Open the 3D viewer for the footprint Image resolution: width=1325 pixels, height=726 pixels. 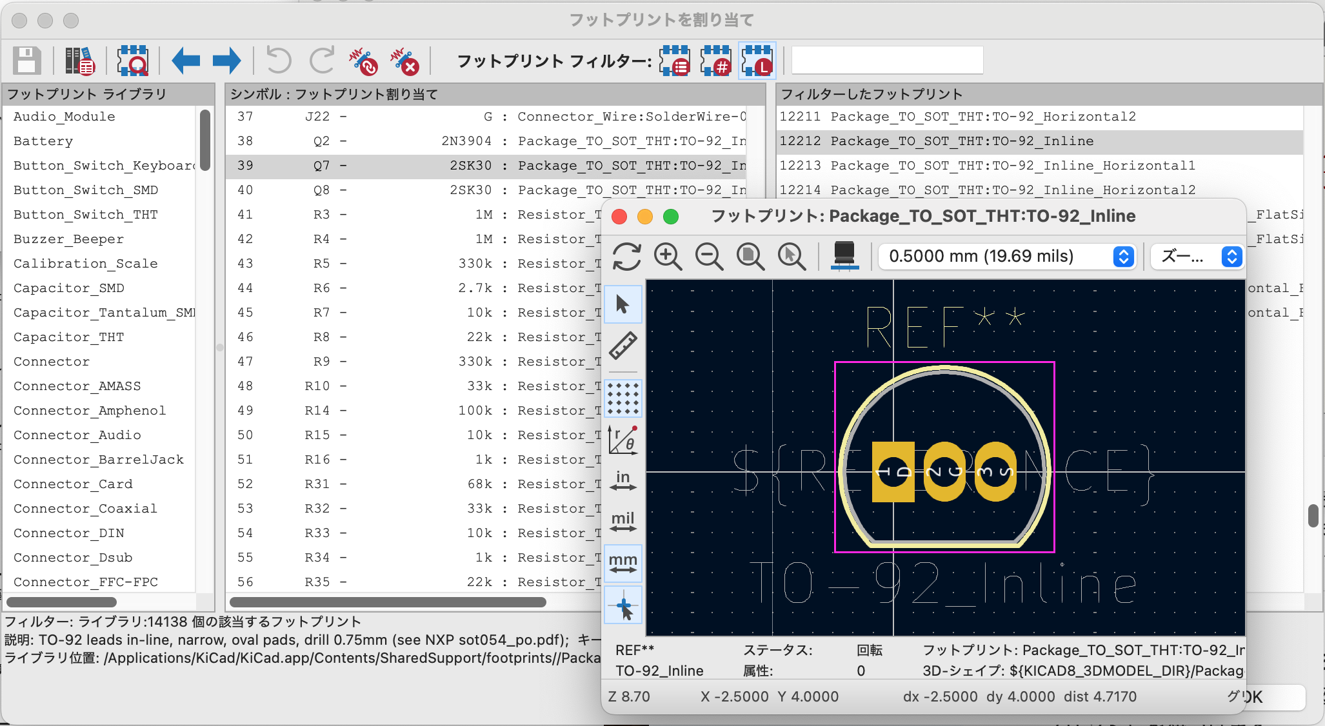click(844, 257)
